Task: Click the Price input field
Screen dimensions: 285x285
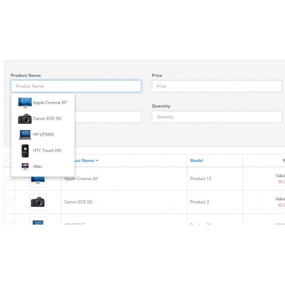Action: coord(217,86)
